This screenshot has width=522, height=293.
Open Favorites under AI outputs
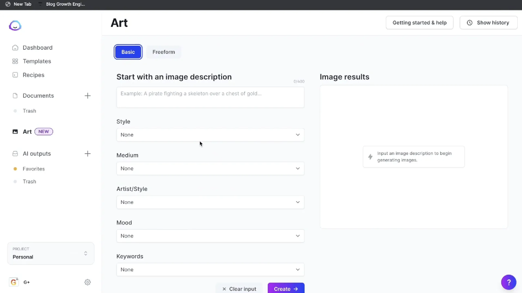pyautogui.click(x=34, y=169)
